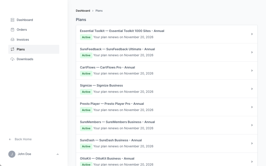Viewport: 266px width, 166px height.
Task: Open Essential Toolkit plan via its chevron
Action: 252,34
